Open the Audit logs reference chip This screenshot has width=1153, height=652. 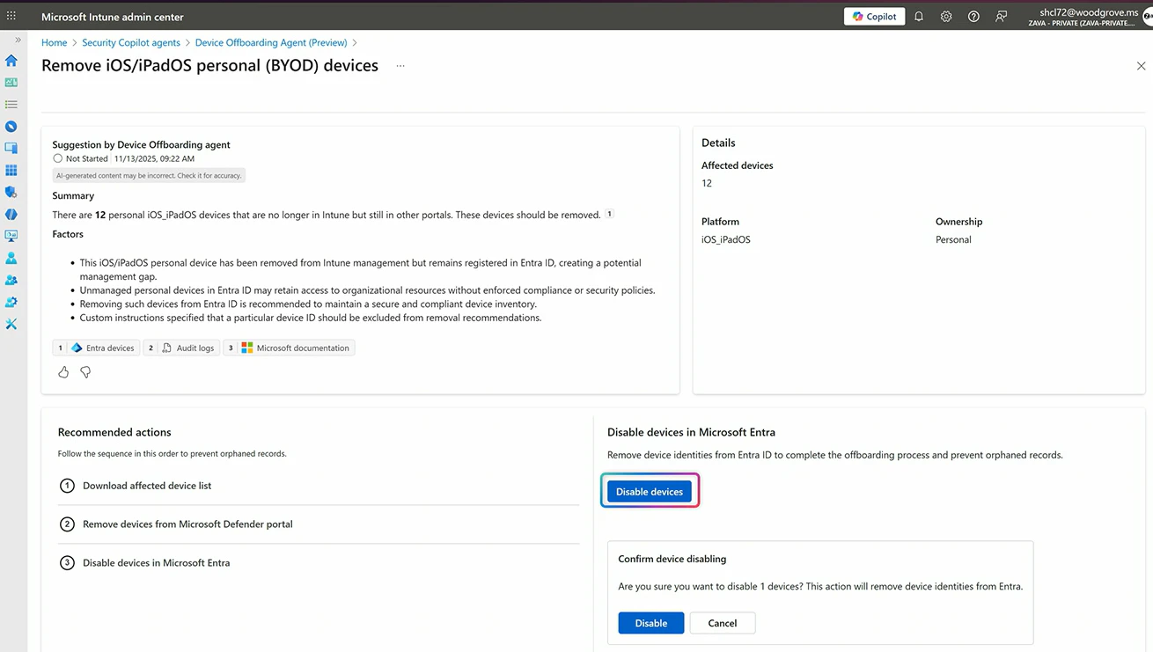[x=180, y=348]
